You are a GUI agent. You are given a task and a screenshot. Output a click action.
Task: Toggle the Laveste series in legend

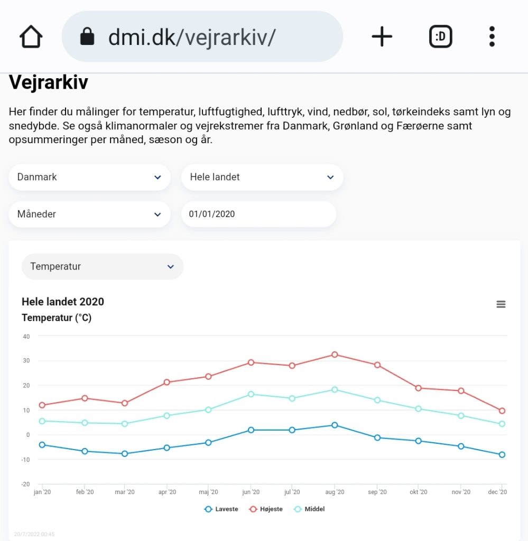[221, 509]
